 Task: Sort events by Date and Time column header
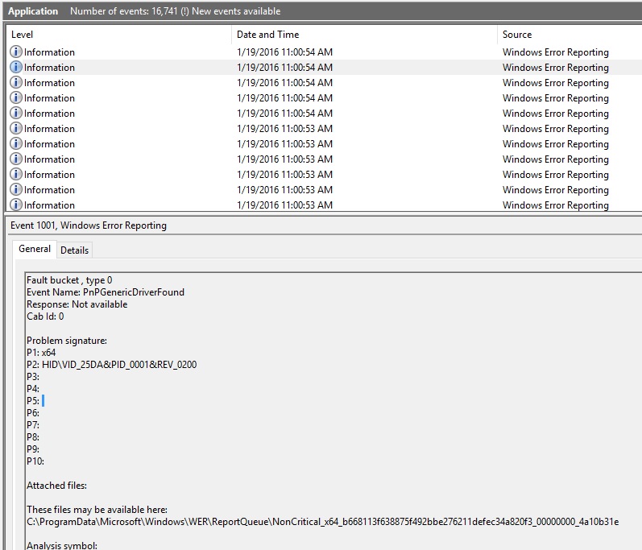click(x=267, y=35)
